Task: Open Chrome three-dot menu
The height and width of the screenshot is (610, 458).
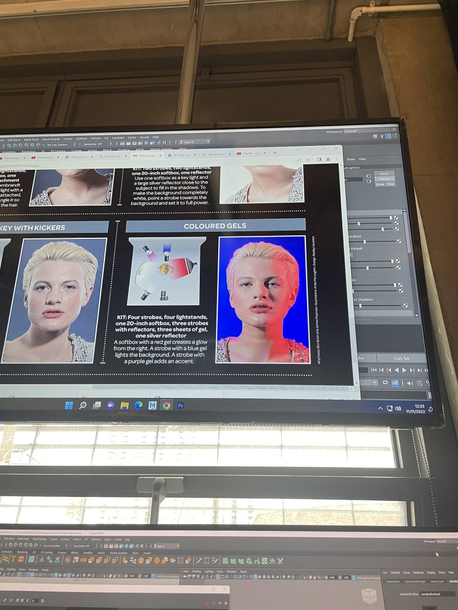Action: [x=338, y=160]
